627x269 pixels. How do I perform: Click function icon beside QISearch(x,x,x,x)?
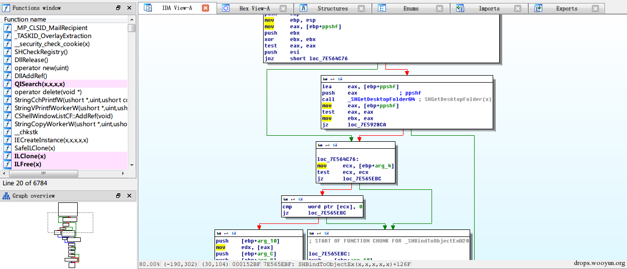8,84
